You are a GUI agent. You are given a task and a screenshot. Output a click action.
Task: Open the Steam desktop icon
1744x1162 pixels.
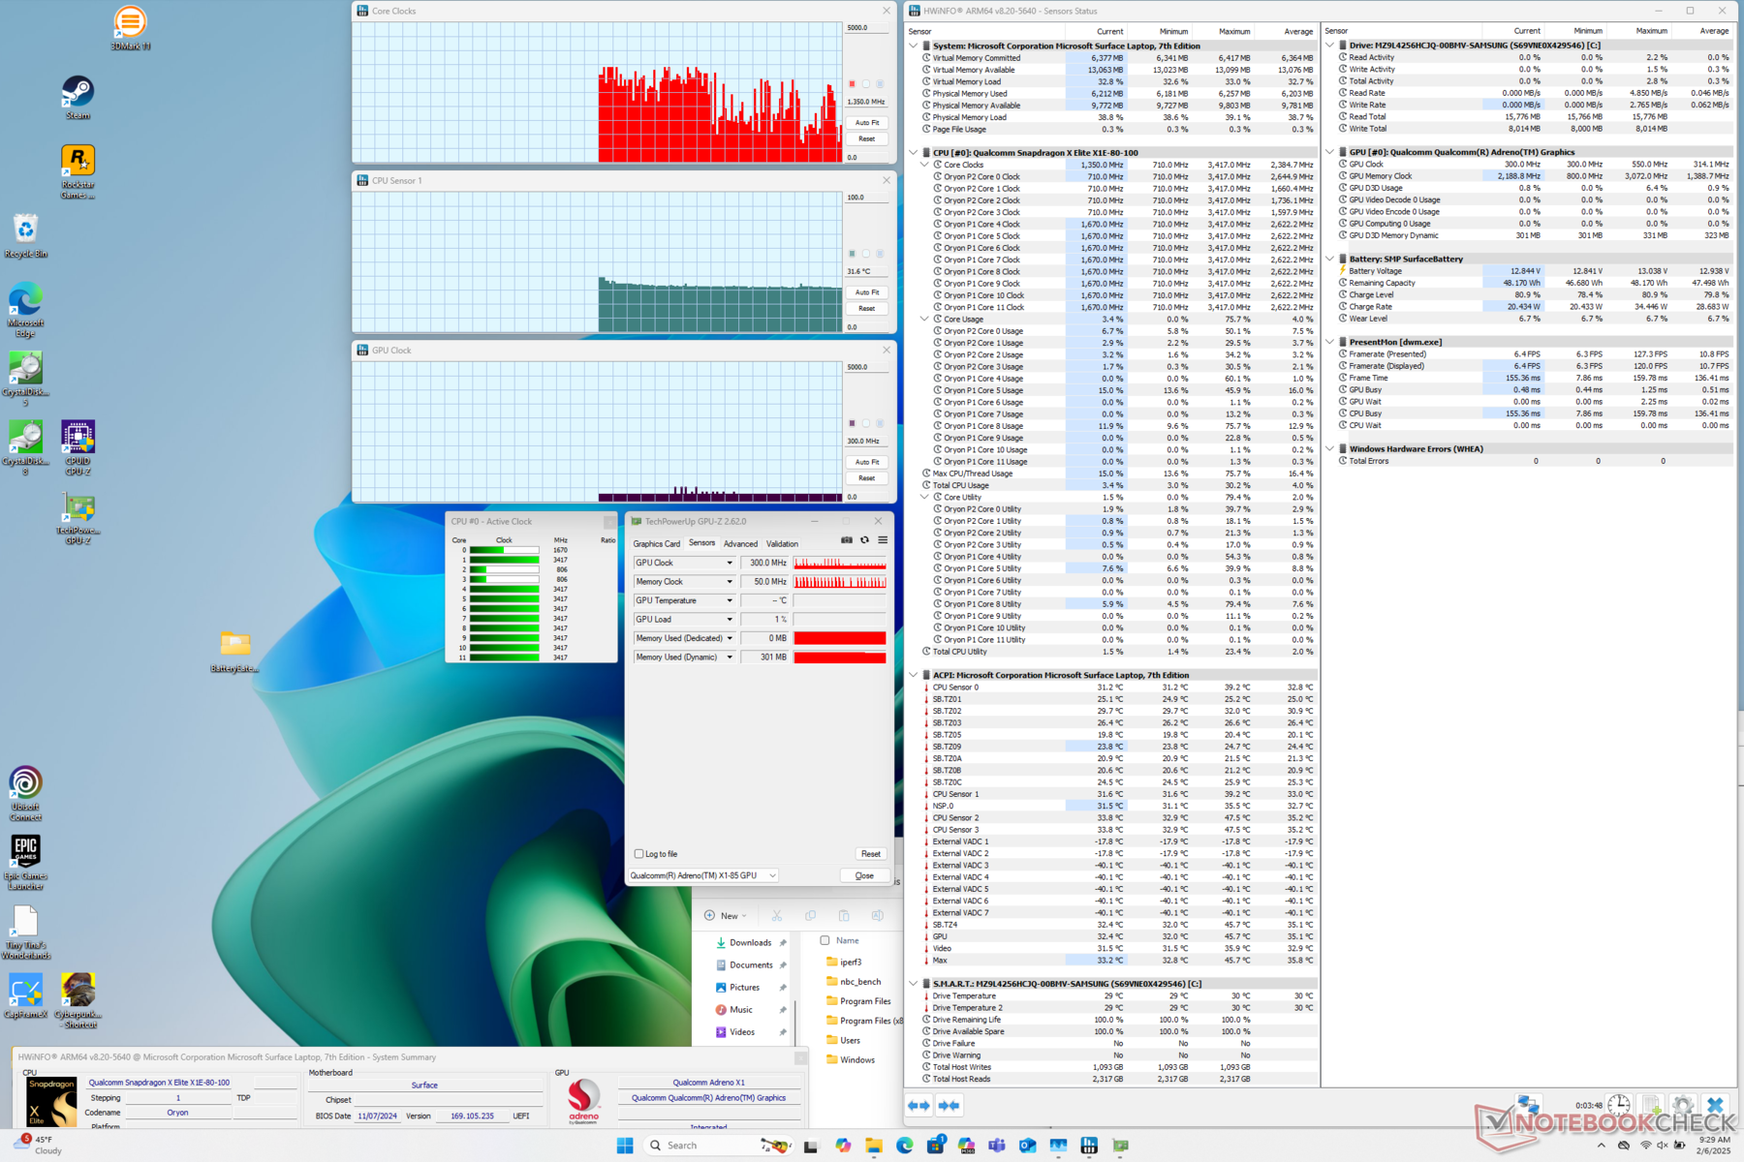point(78,98)
